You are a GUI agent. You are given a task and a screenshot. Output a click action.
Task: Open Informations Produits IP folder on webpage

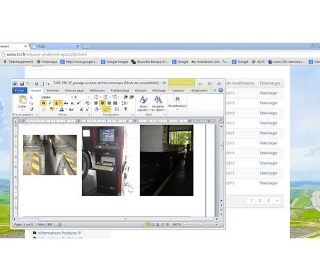57,233
